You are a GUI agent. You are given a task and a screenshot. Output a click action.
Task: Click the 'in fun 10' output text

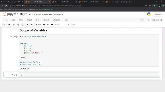click(24, 69)
